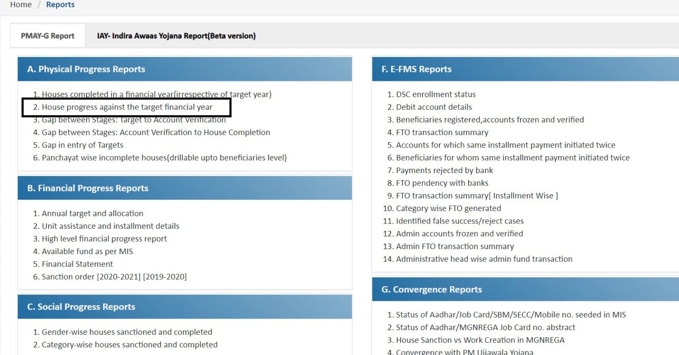Screen dimensions: 679x355
Task: Click the Home breadcrumb link
Action: (21, 4)
